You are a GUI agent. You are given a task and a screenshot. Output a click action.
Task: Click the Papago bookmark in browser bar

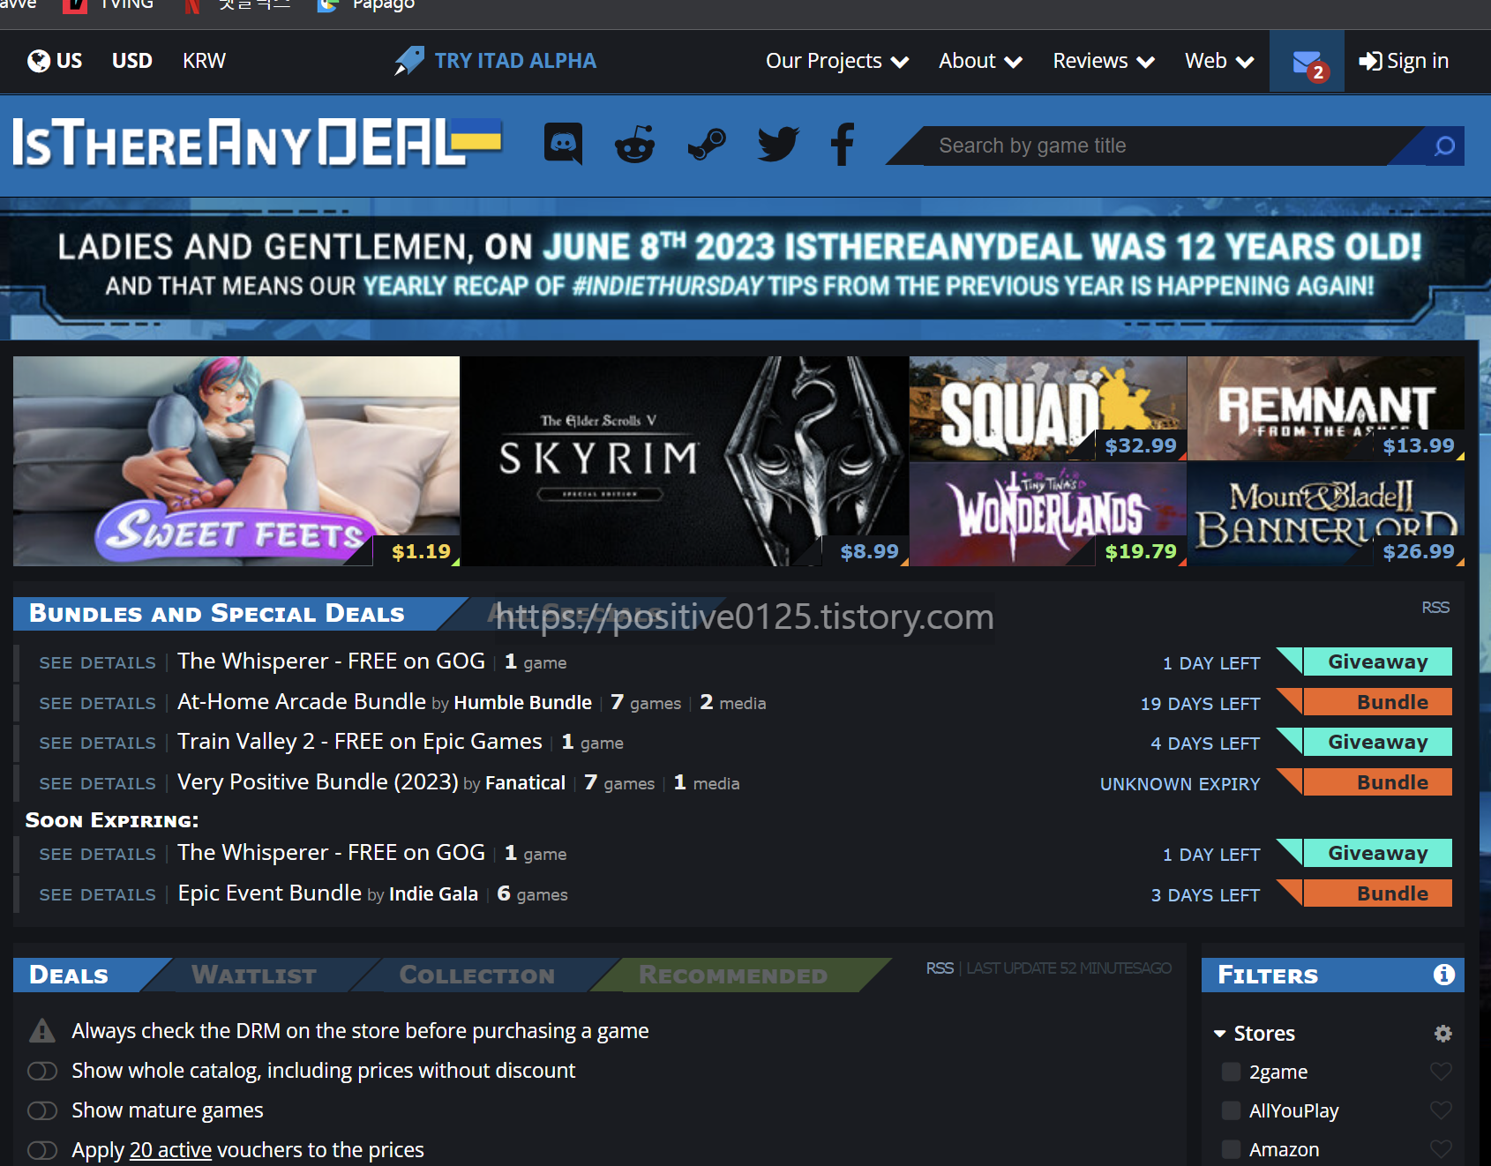coord(367,5)
